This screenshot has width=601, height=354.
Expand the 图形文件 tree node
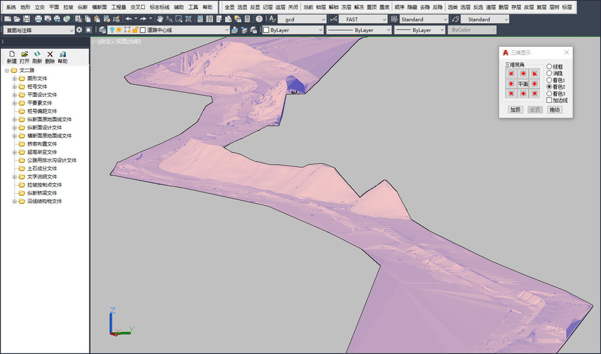(x=15, y=78)
